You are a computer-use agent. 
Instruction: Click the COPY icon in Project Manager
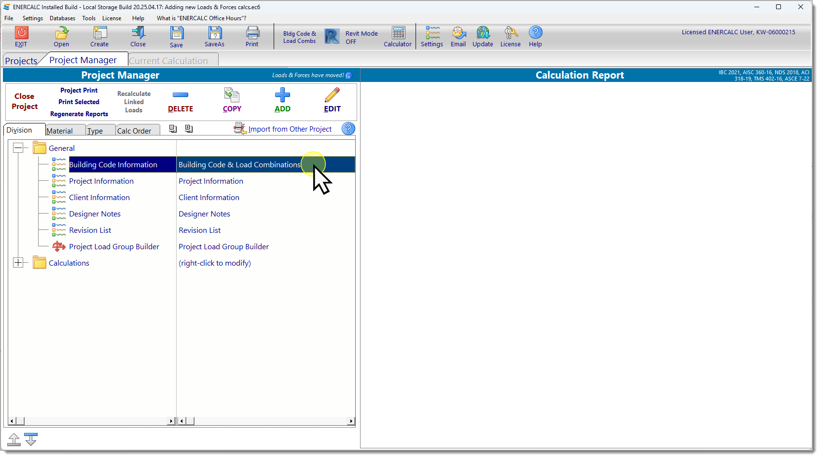pos(232,95)
